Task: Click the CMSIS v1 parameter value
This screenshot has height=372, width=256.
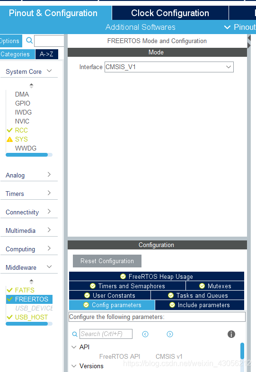Action: pos(169,356)
